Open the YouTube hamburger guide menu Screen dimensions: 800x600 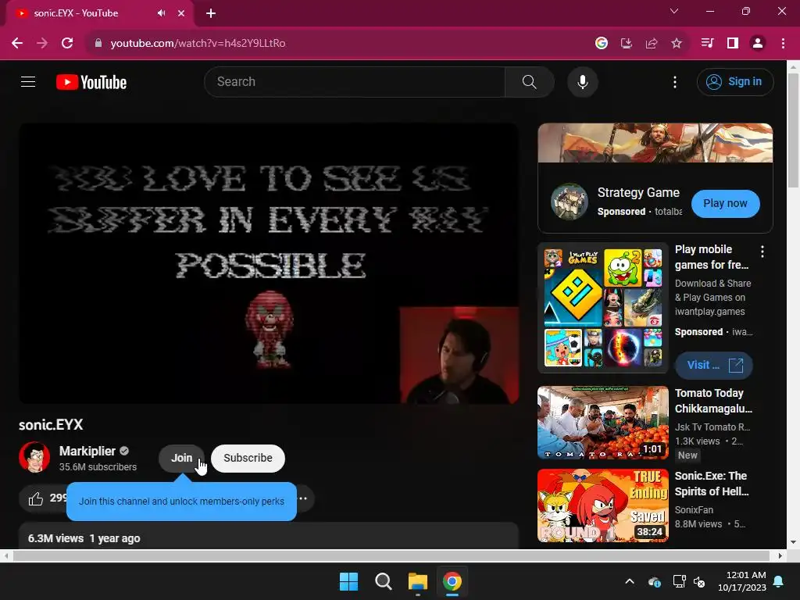(x=28, y=81)
